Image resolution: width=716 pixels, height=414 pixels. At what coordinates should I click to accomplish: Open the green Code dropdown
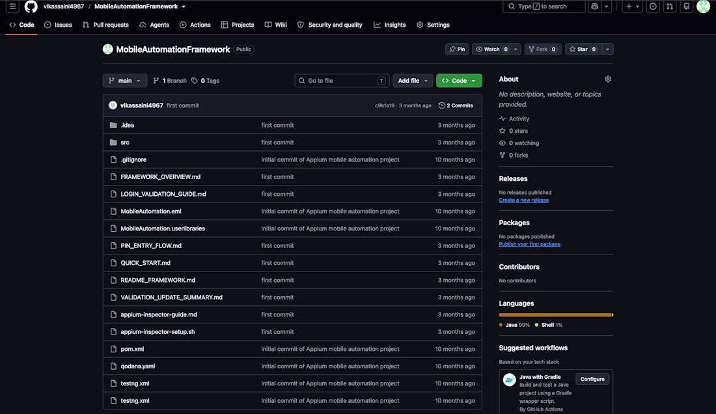click(x=459, y=81)
